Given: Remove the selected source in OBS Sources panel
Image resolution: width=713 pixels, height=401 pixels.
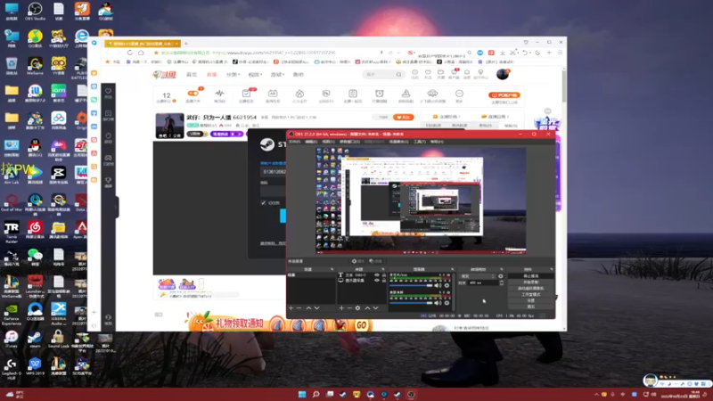Looking at the screenshot, I should [349, 308].
